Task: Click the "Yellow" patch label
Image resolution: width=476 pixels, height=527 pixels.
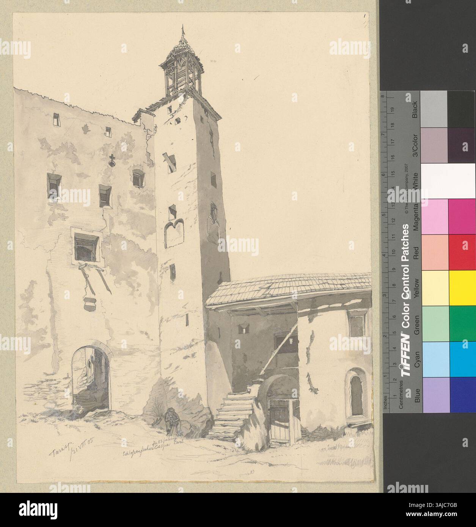Action: point(416,288)
